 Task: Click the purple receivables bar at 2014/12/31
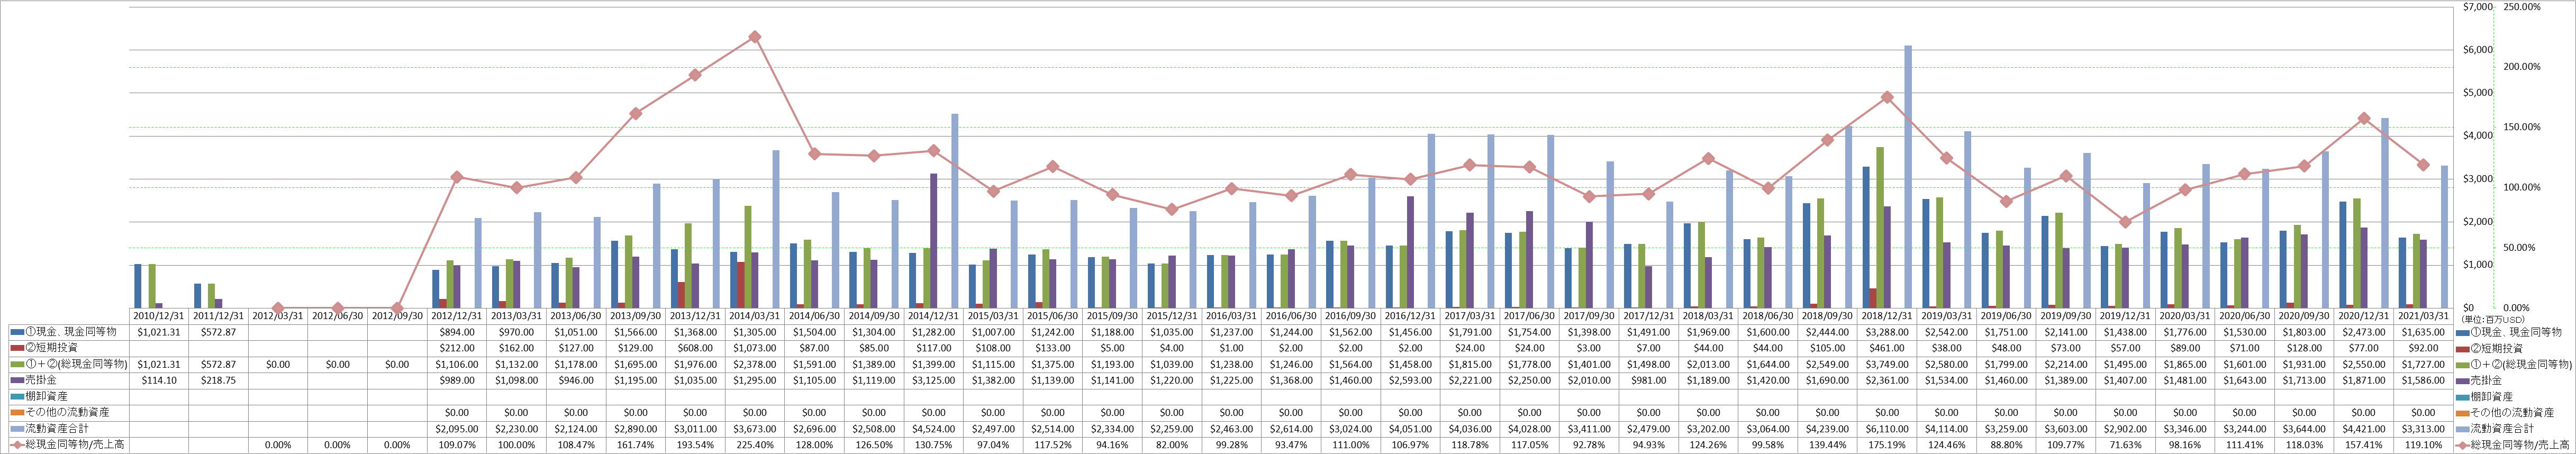(x=934, y=240)
